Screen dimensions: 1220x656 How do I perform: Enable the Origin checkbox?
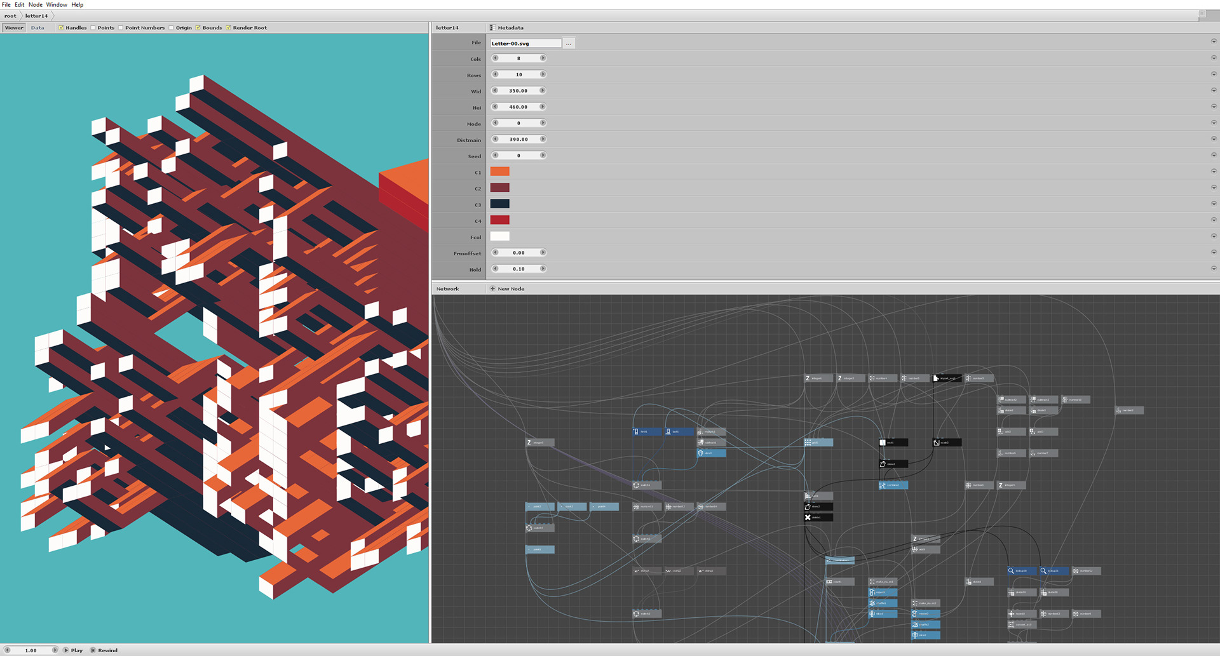(171, 27)
